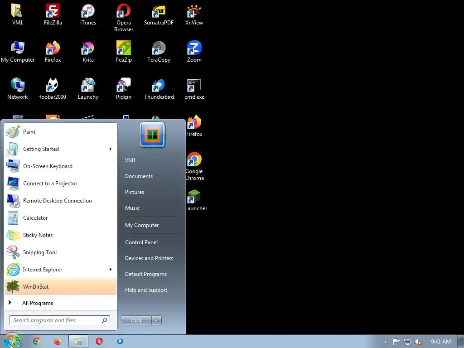Open Control Panel
The width and height of the screenshot is (464, 348).
(141, 242)
